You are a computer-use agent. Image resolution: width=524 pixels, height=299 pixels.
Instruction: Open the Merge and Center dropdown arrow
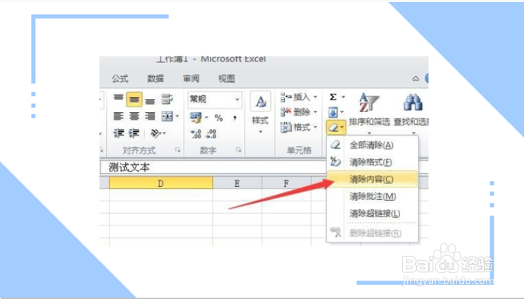click(177, 116)
